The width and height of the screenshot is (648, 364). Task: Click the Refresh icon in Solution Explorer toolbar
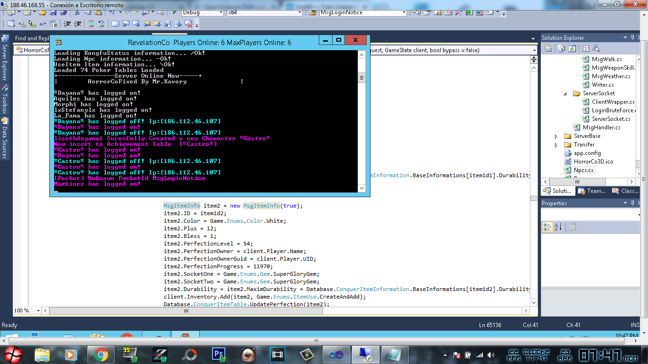572,48
